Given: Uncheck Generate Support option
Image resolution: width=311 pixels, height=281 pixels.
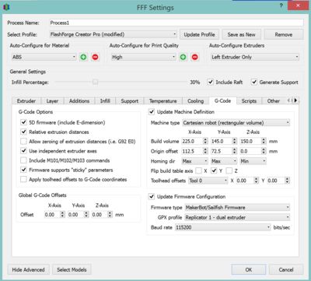Looking at the screenshot, I should [x=254, y=83].
